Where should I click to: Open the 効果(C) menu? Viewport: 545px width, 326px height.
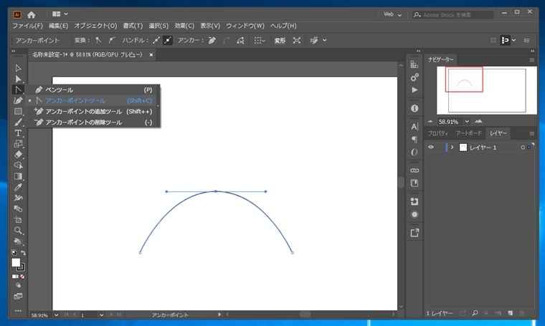pos(184,26)
